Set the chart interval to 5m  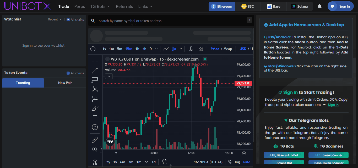tap(120, 49)
